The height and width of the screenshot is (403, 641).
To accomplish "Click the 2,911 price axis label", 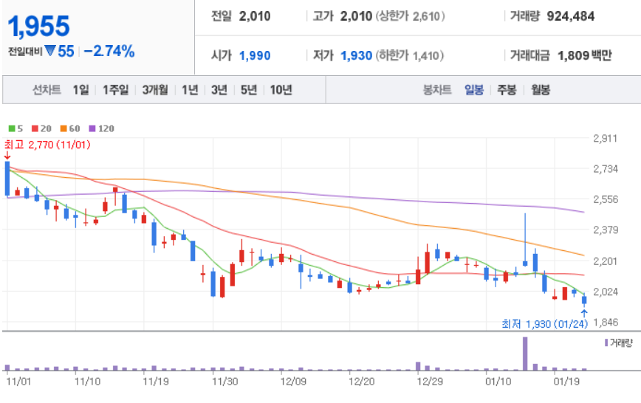I will 606,138.
